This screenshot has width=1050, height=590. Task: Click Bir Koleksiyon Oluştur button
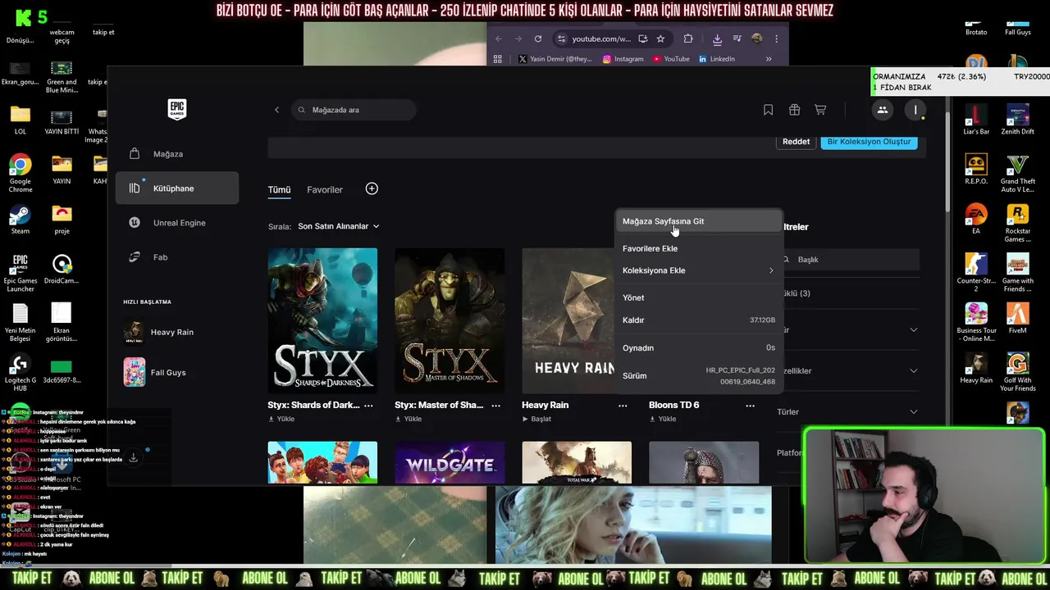(869, 142)
